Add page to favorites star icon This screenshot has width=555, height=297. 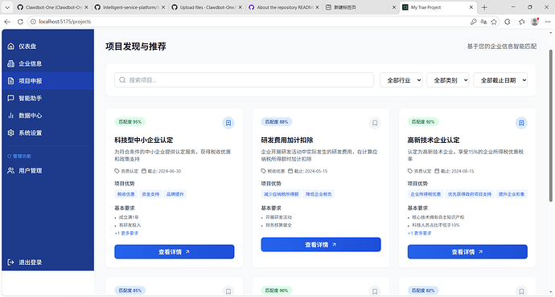[x=494, y=22]
